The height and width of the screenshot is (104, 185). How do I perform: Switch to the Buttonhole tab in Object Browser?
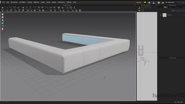coord(177,7)
